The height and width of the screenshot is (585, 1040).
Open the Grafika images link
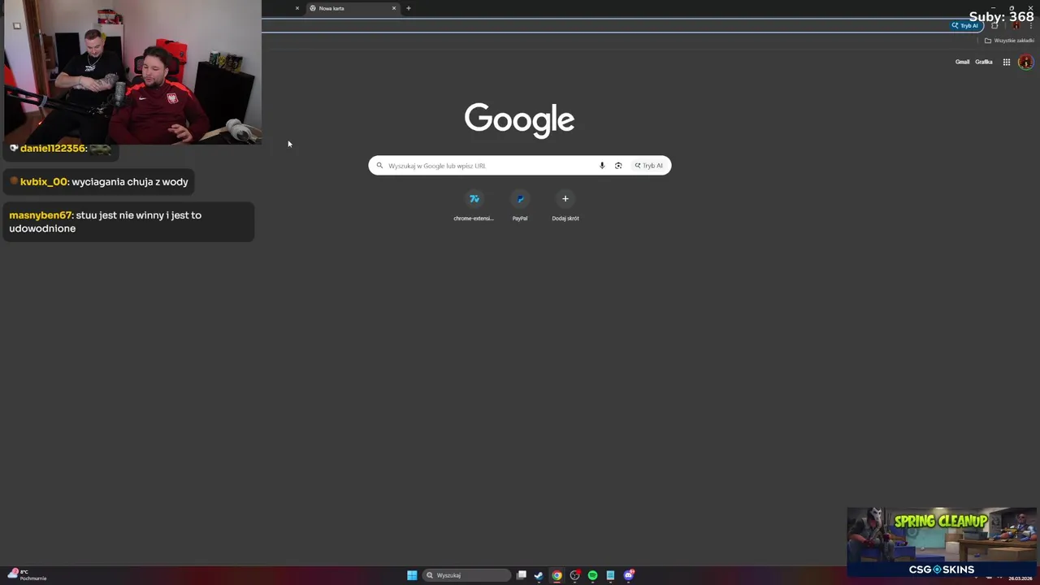click(984, 62)
